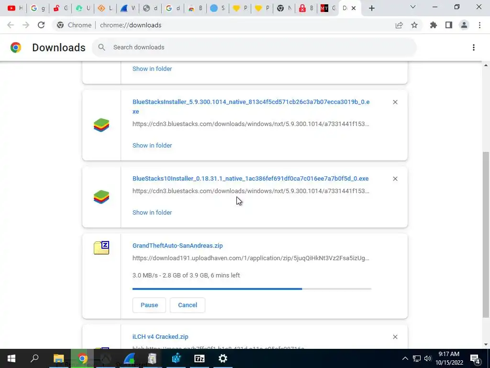Image resolution: width=490 pixels, height=368 pixels.
Task: Go forward with the browser forward arrow
Action: [26, 25]
